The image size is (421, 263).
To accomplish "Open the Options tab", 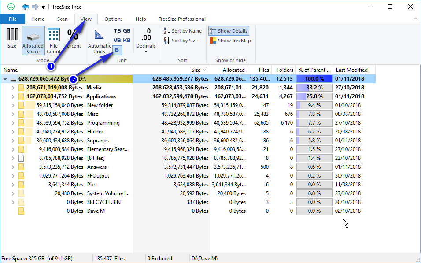I will pyautogui.click(x=114, y=19).
